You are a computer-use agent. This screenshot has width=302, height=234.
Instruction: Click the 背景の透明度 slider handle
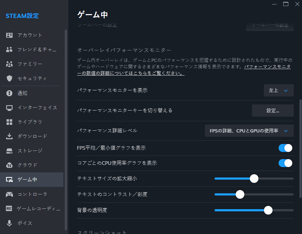[268, 210]
